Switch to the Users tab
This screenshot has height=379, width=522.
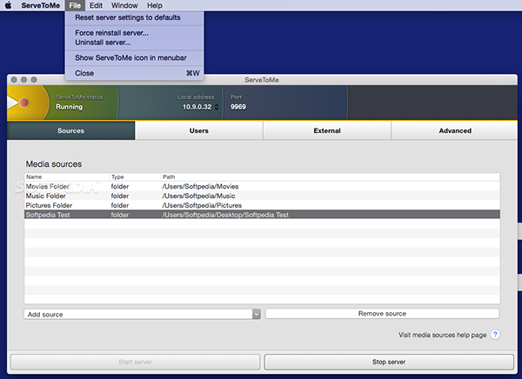point(199,130)
